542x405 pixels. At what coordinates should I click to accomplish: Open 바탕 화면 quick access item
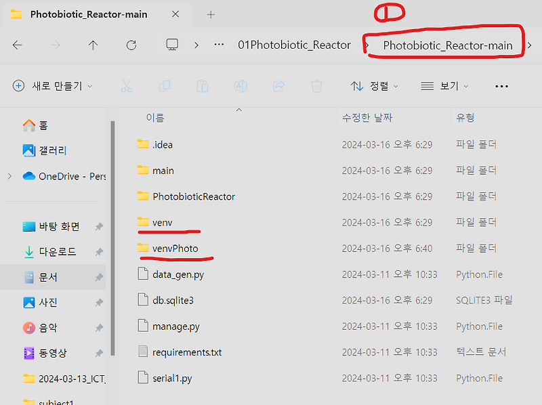click(x=51, y=226)
